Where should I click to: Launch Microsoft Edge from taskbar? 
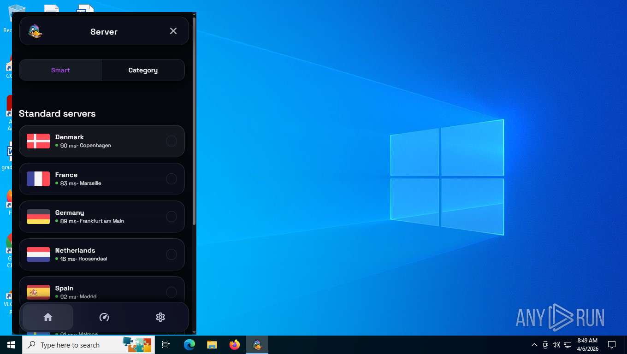click(x=189, y=345)
